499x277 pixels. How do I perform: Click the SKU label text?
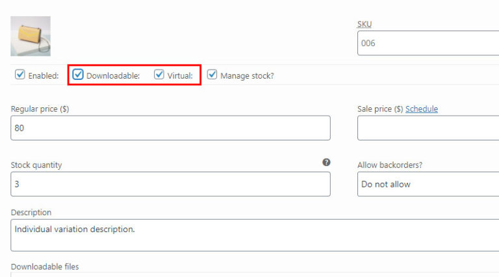point(365,25)
